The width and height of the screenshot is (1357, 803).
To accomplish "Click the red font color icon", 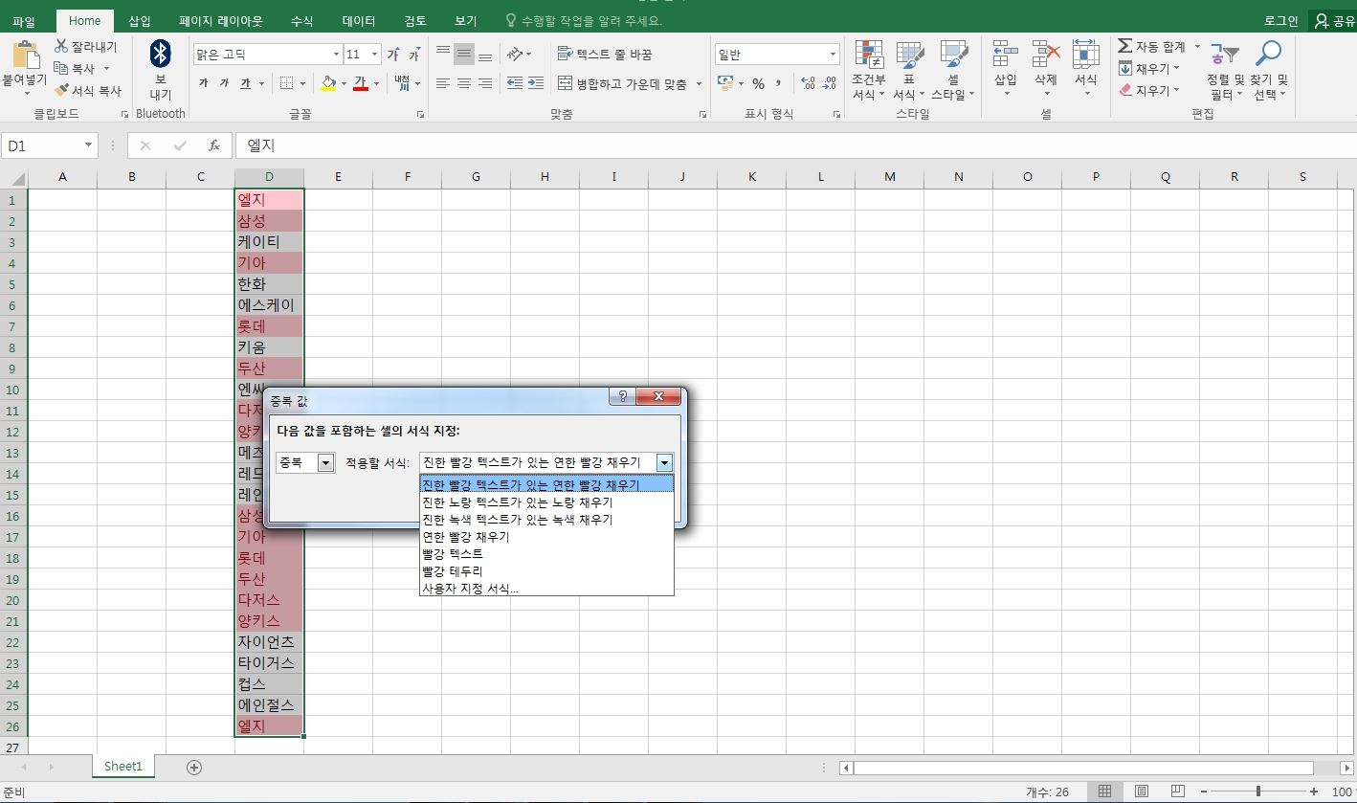I will click(361, 83).
